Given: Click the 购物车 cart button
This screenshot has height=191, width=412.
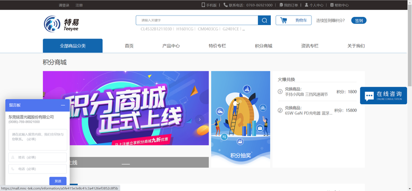Looking at the screenshot, I should click(x=294, y=21).
